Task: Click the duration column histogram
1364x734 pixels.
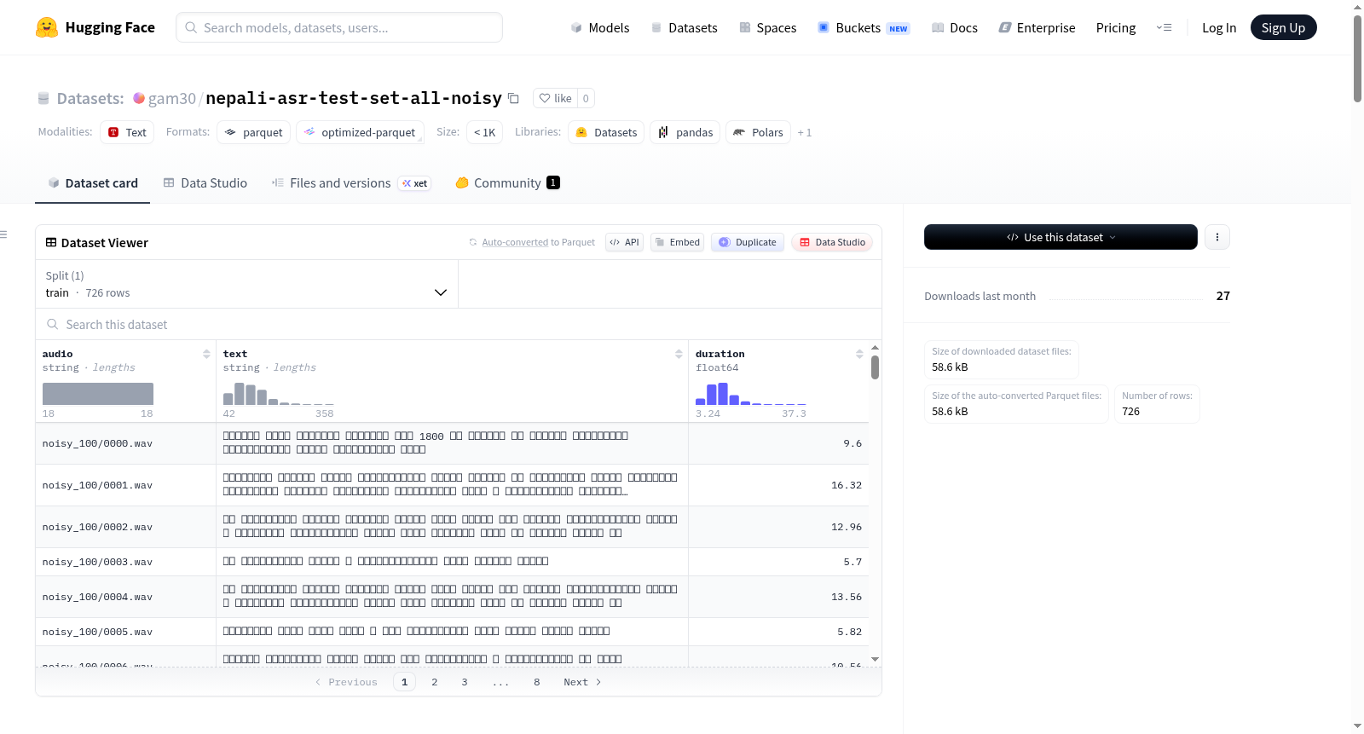Action: [x=751, y=394]
